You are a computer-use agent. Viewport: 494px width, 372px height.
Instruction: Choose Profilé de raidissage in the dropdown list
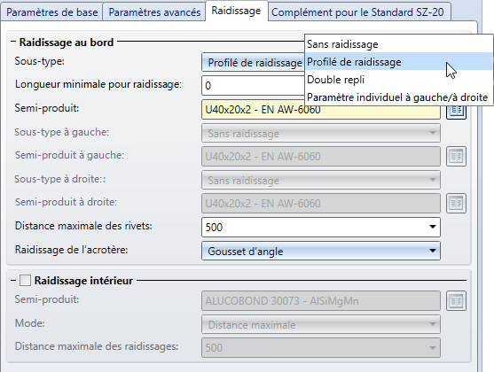pyautogui.click(x=398, y=62)
